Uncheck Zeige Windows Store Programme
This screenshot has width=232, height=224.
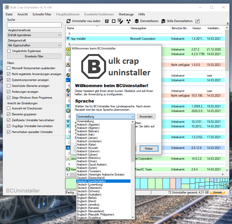(9, 98)
